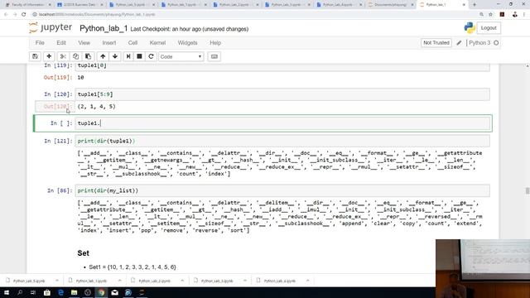The height and width of the screenshot is (298, 530).
Task: Click the page vertical scrollbar handle
Action: coord(528,191)
